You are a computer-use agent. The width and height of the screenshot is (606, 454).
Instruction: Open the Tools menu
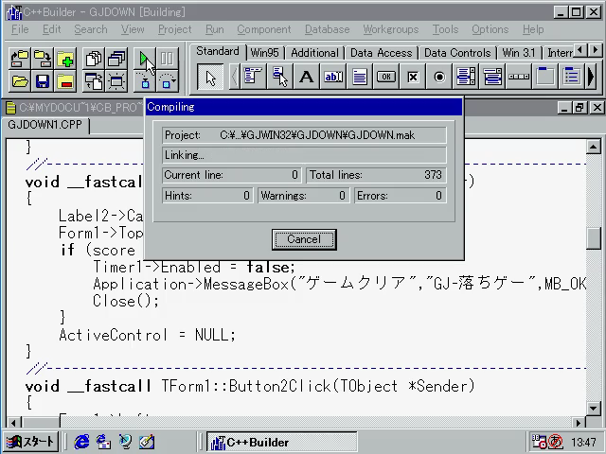click(x=445, y=29)
